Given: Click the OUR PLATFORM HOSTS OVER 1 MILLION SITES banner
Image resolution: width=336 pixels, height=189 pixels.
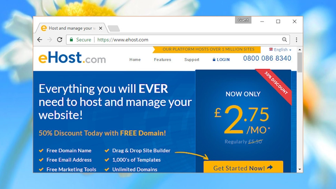Looking at the screenshot, I should (x=207, y=50).
